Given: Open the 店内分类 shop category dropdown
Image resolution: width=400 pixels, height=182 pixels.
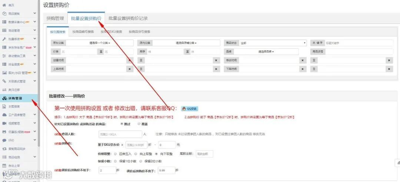Looking at the screenshot, I should 186,43.
